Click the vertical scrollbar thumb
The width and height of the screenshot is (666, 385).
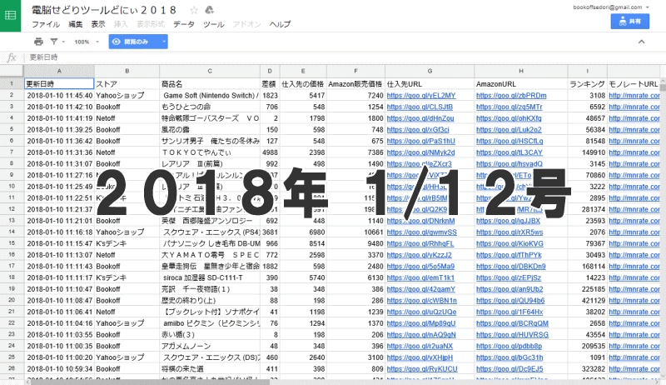tap(663, 87)
